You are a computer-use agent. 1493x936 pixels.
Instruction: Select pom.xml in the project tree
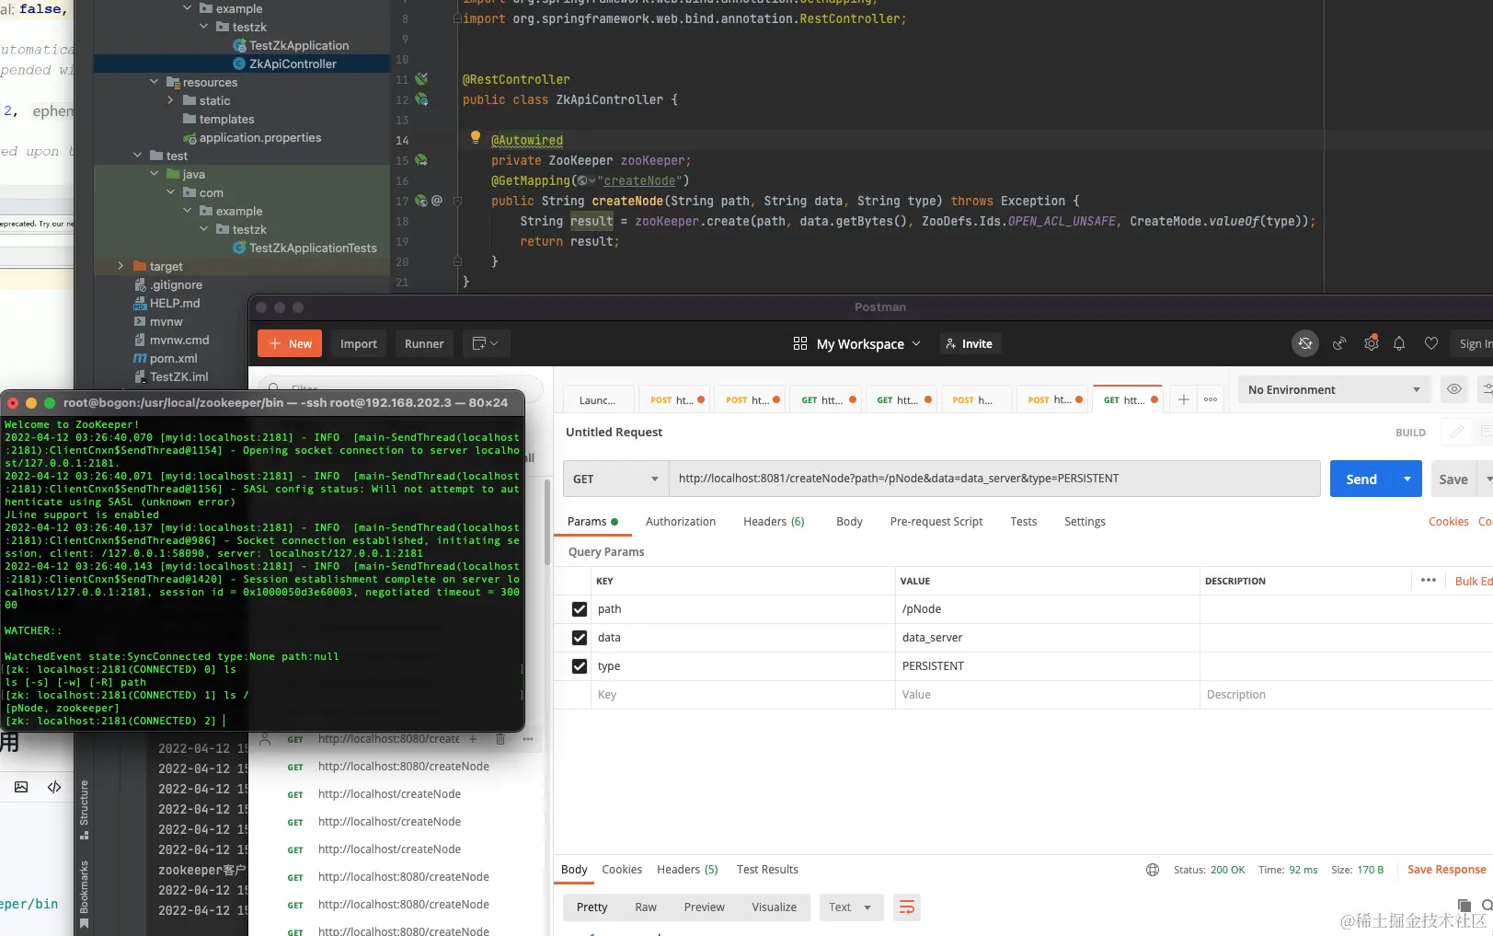173,358
